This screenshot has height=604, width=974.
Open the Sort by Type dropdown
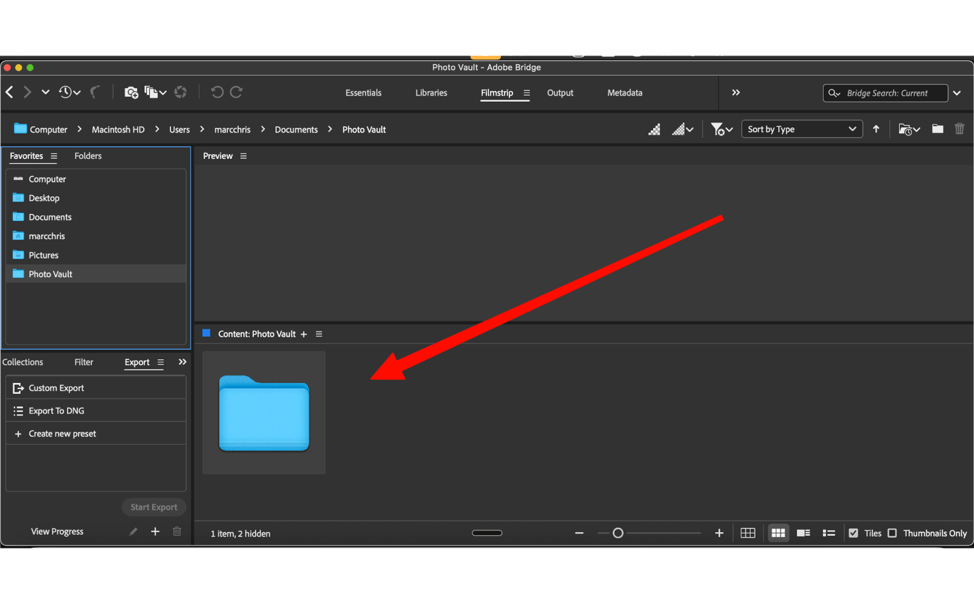pos(802,129)
